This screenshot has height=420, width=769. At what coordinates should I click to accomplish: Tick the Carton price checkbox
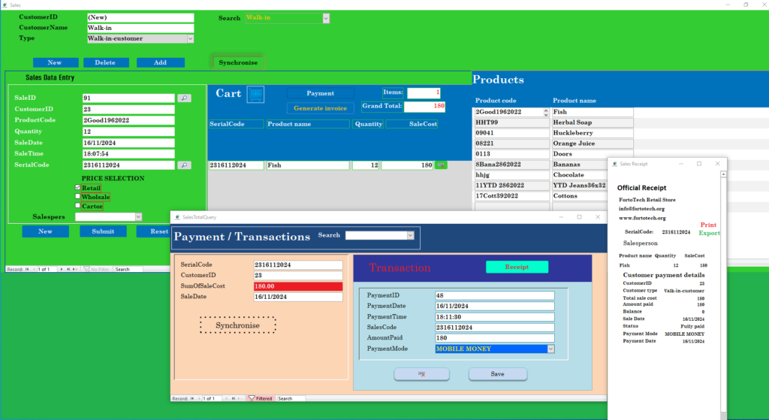(x=78, y=206)
